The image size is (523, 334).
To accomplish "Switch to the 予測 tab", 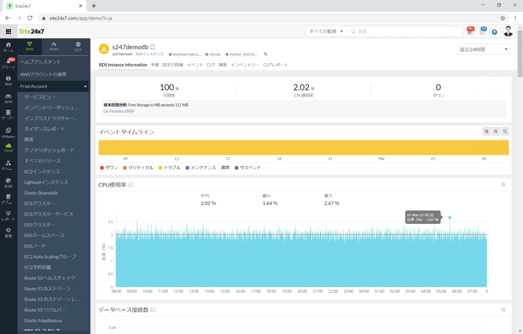I will (x=155, y=65).
